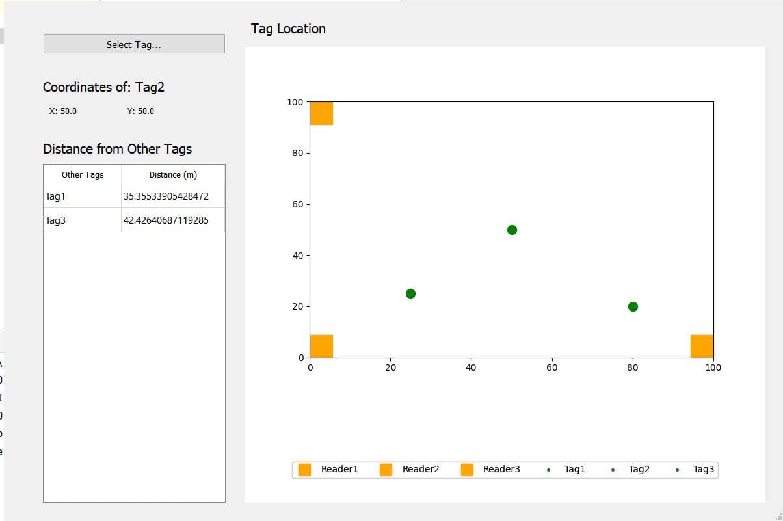Click the Reader2 legend swatch

coord(386,469)
